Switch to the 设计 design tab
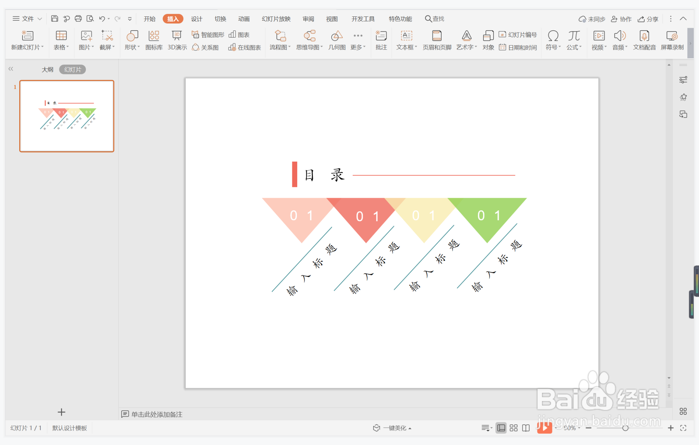Screen dimensions: 699x445 click(196, 19)
